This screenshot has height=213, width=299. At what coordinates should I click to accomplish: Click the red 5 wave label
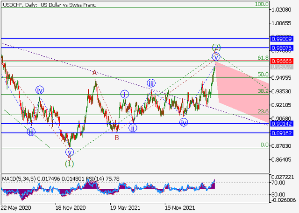[x=70, y=158]
